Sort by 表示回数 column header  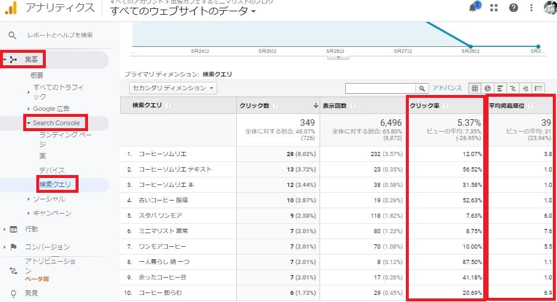coord(334,106)
